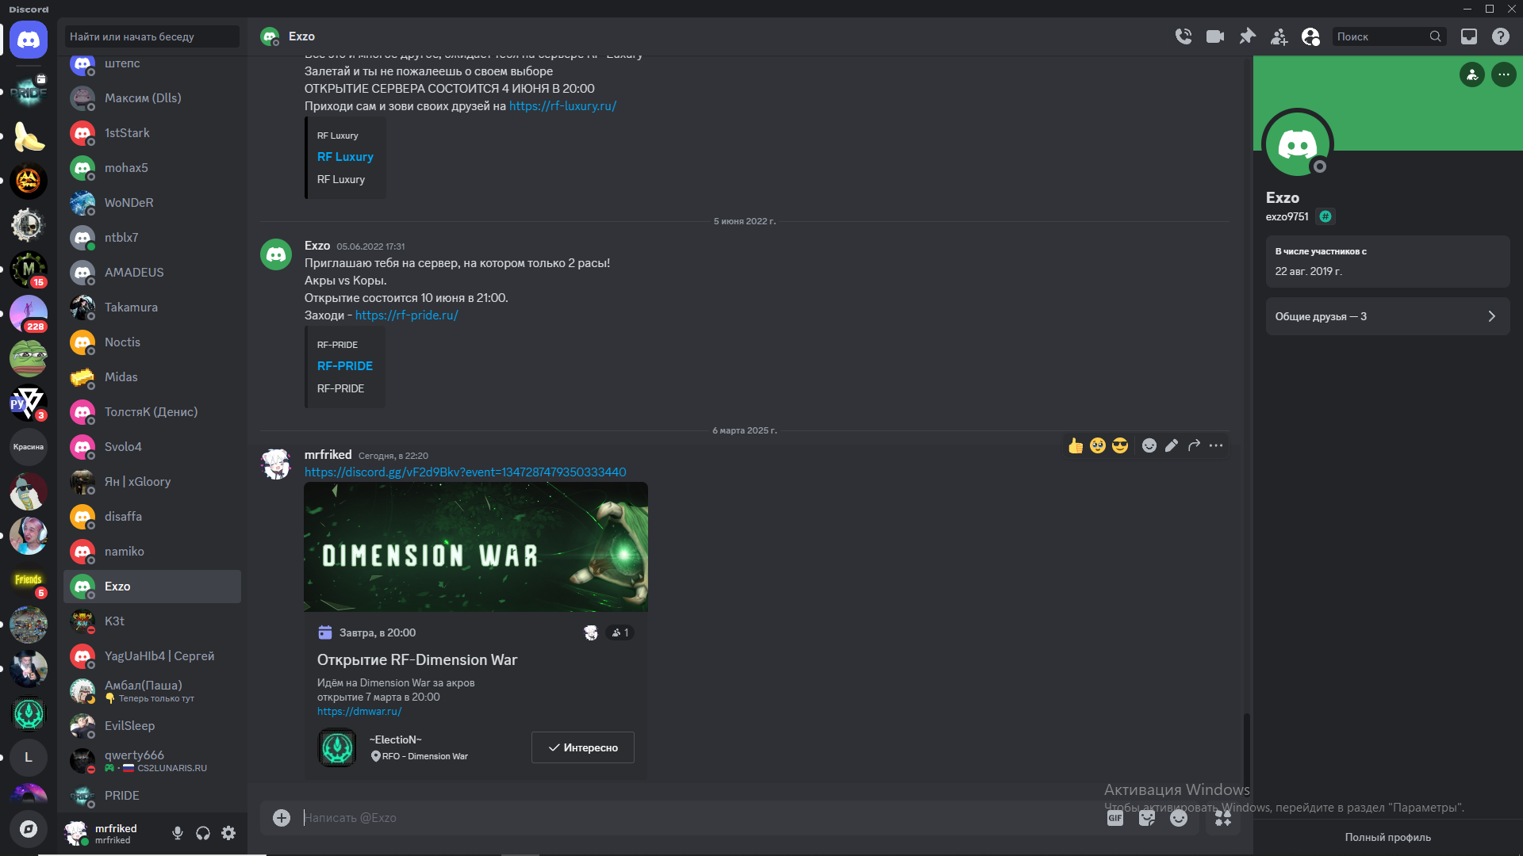Open the help page
Image resolution: width=1523 pixels, height=856 pixels.
point(1501,36)
